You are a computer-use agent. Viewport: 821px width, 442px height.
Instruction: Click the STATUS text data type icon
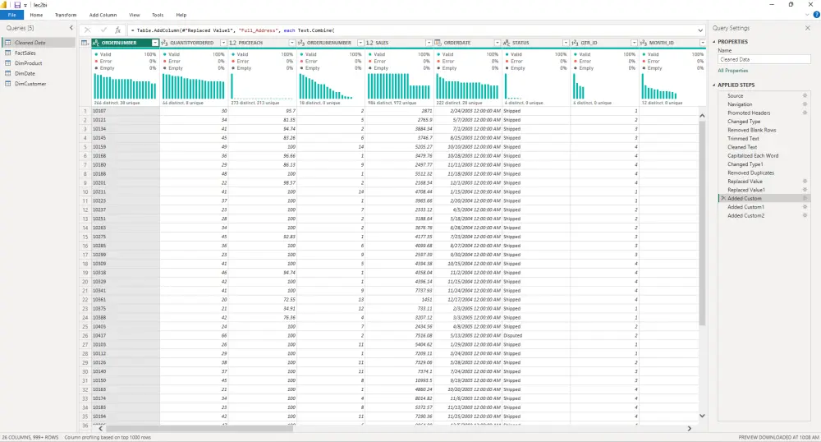tap(507, 43)
